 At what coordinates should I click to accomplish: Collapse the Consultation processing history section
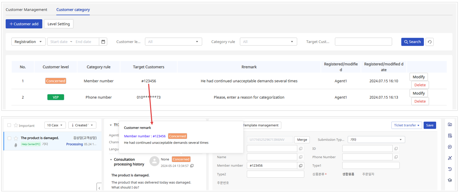coord(111,160)
